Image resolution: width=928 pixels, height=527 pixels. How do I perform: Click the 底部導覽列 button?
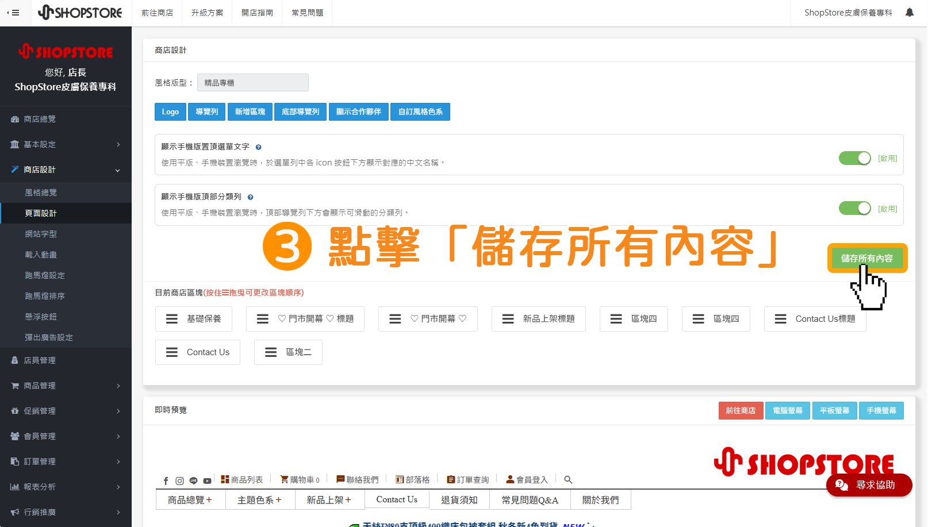[x=300, y=111]
